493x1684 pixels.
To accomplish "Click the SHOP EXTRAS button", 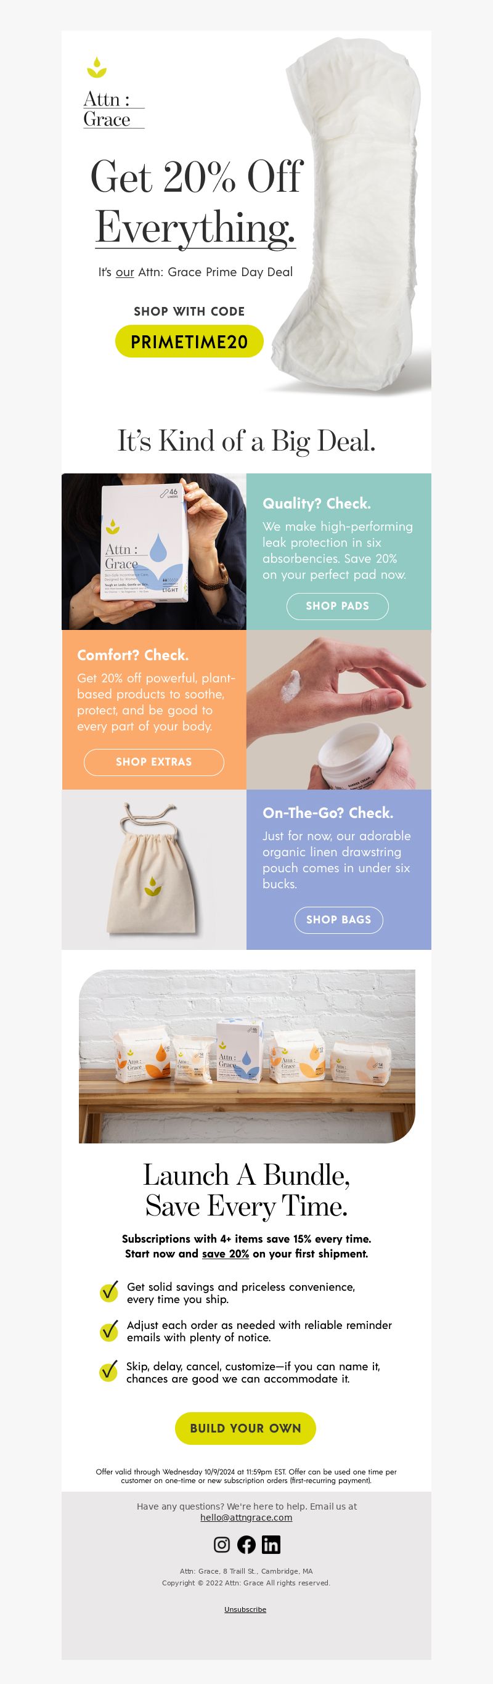I will [153, 762].
